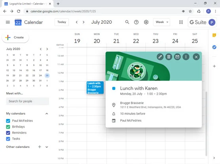The height and width of the screenshot is (164, 220).
Task: Add other calendars plus icon
Action: pyautogui.click(x=40, y=147)
